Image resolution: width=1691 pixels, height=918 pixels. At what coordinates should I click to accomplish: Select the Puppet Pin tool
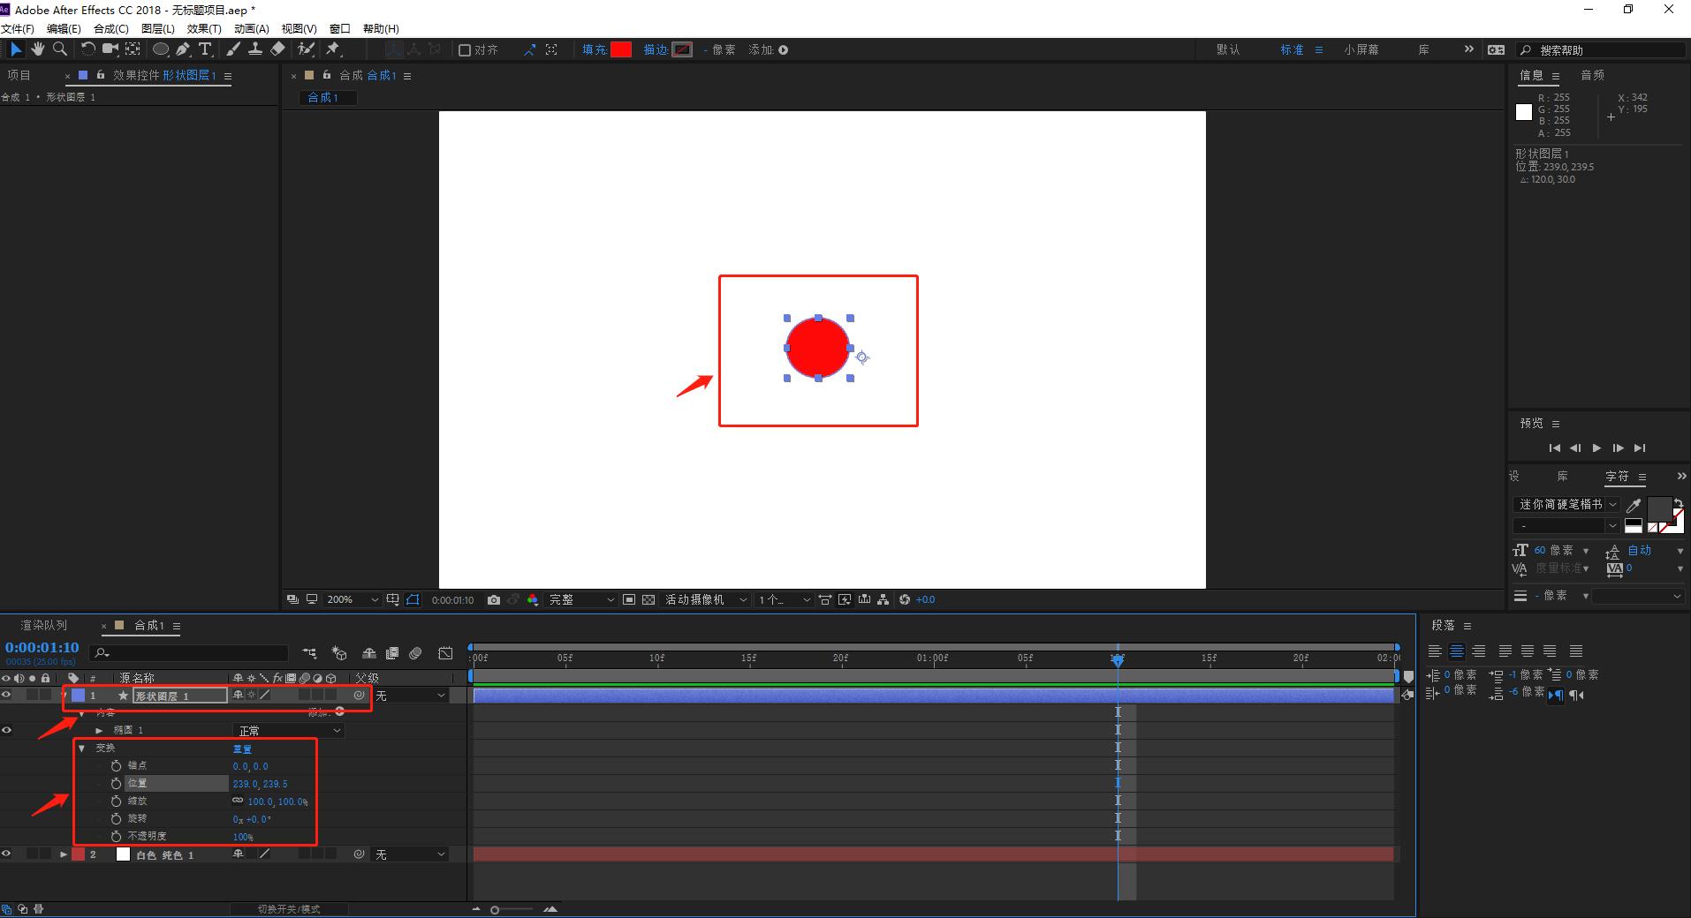click(x=333, y=49)
